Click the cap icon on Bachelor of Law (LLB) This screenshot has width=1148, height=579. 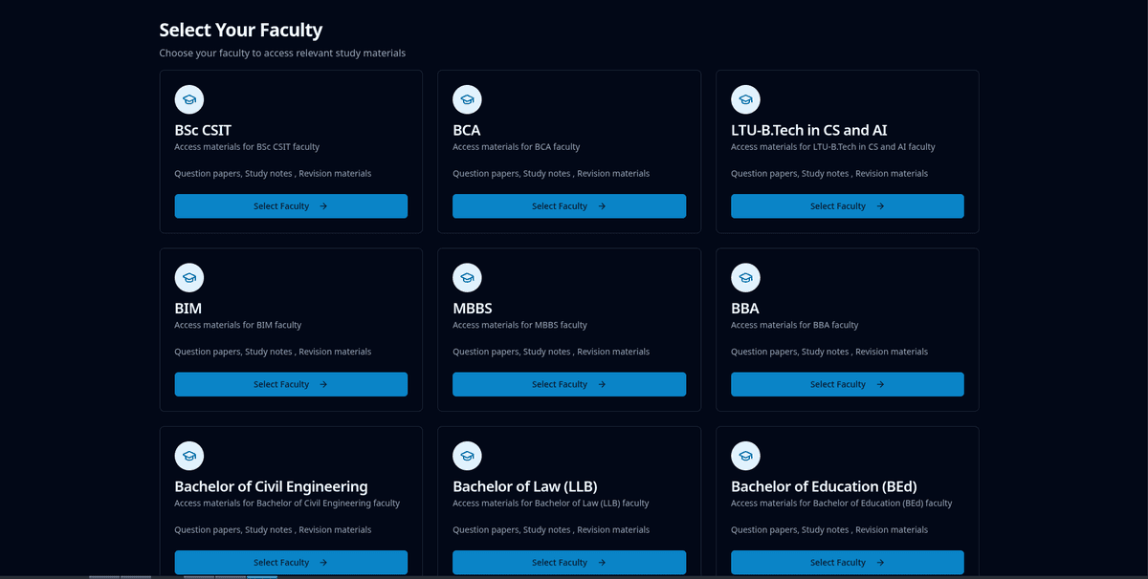467,456
